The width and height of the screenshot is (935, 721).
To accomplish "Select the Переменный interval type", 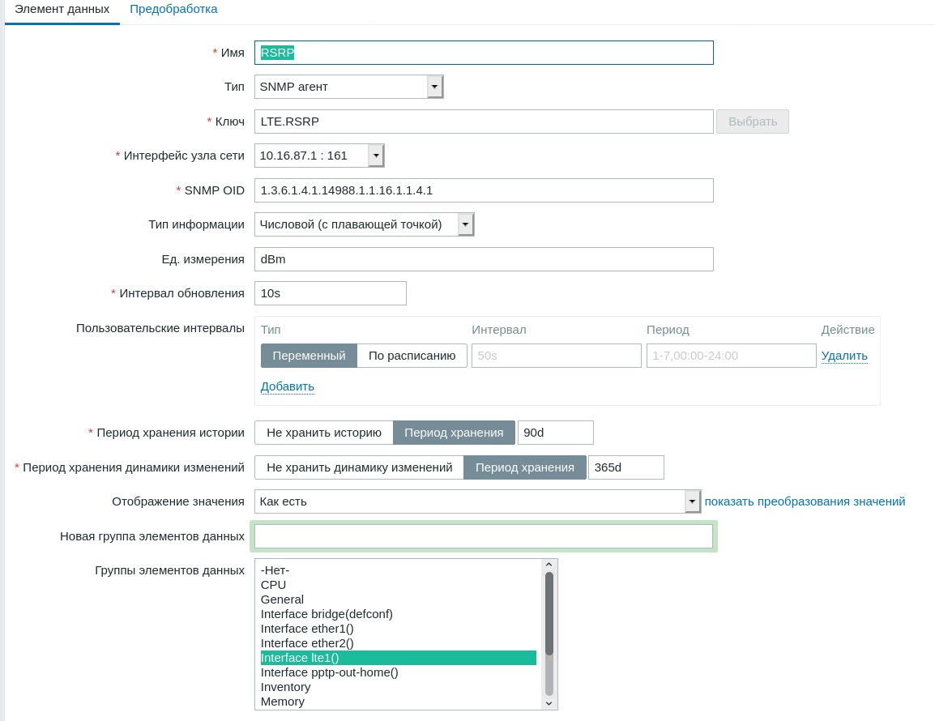I will [309, 356].
